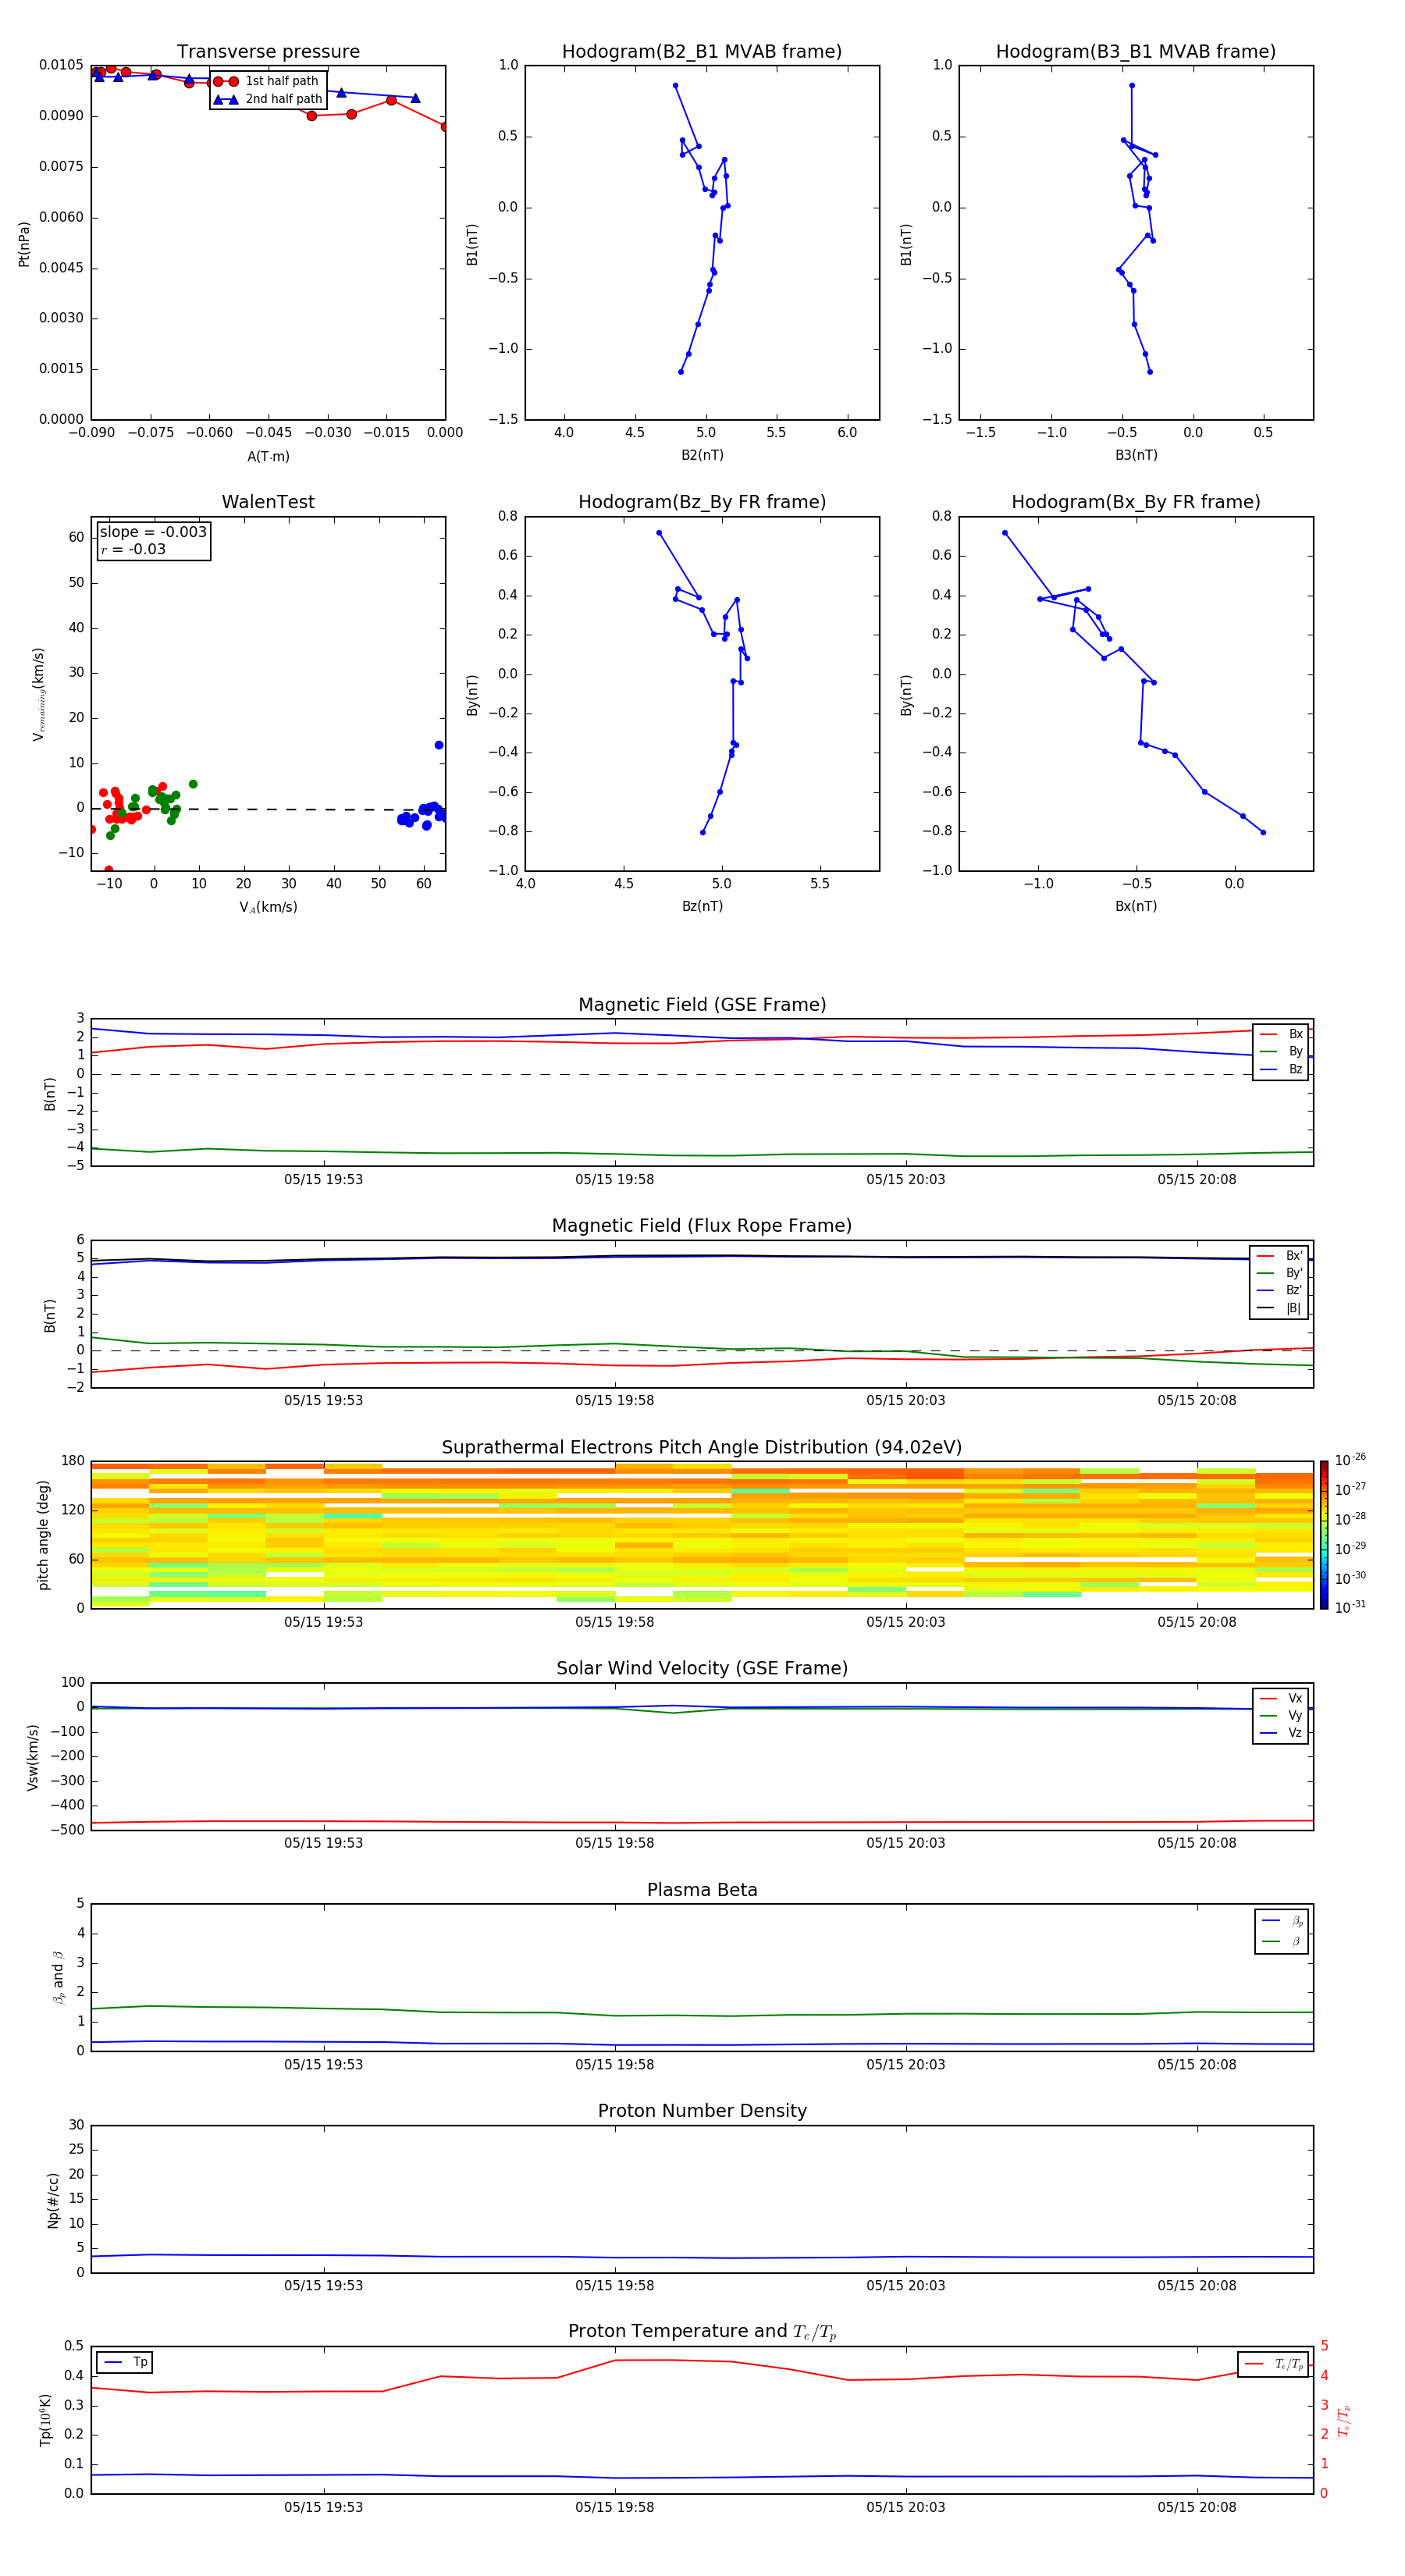Viewport: 1405px width, 2576px height.
Task: Click '05/15 20:08' tick under GSE Frame plot
Action: pos(1196,1179)
